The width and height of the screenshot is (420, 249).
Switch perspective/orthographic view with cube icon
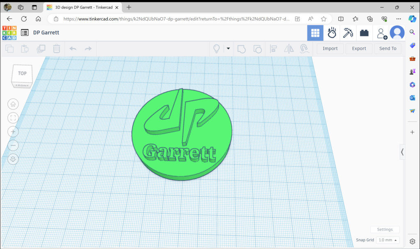point(13,159)
